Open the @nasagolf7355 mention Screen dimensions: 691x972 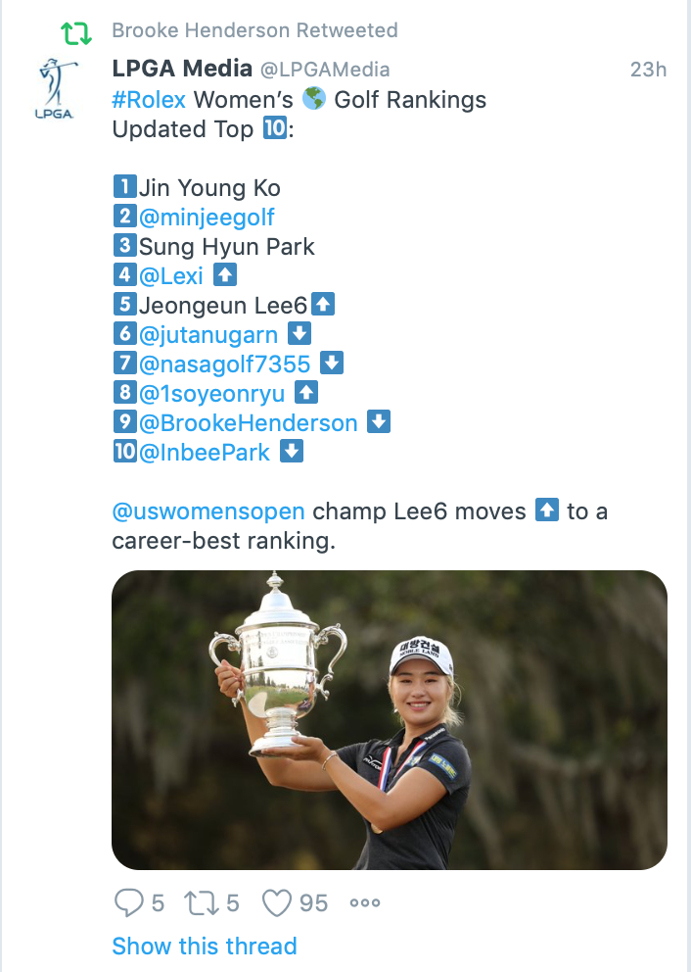[x=224, y=364]
